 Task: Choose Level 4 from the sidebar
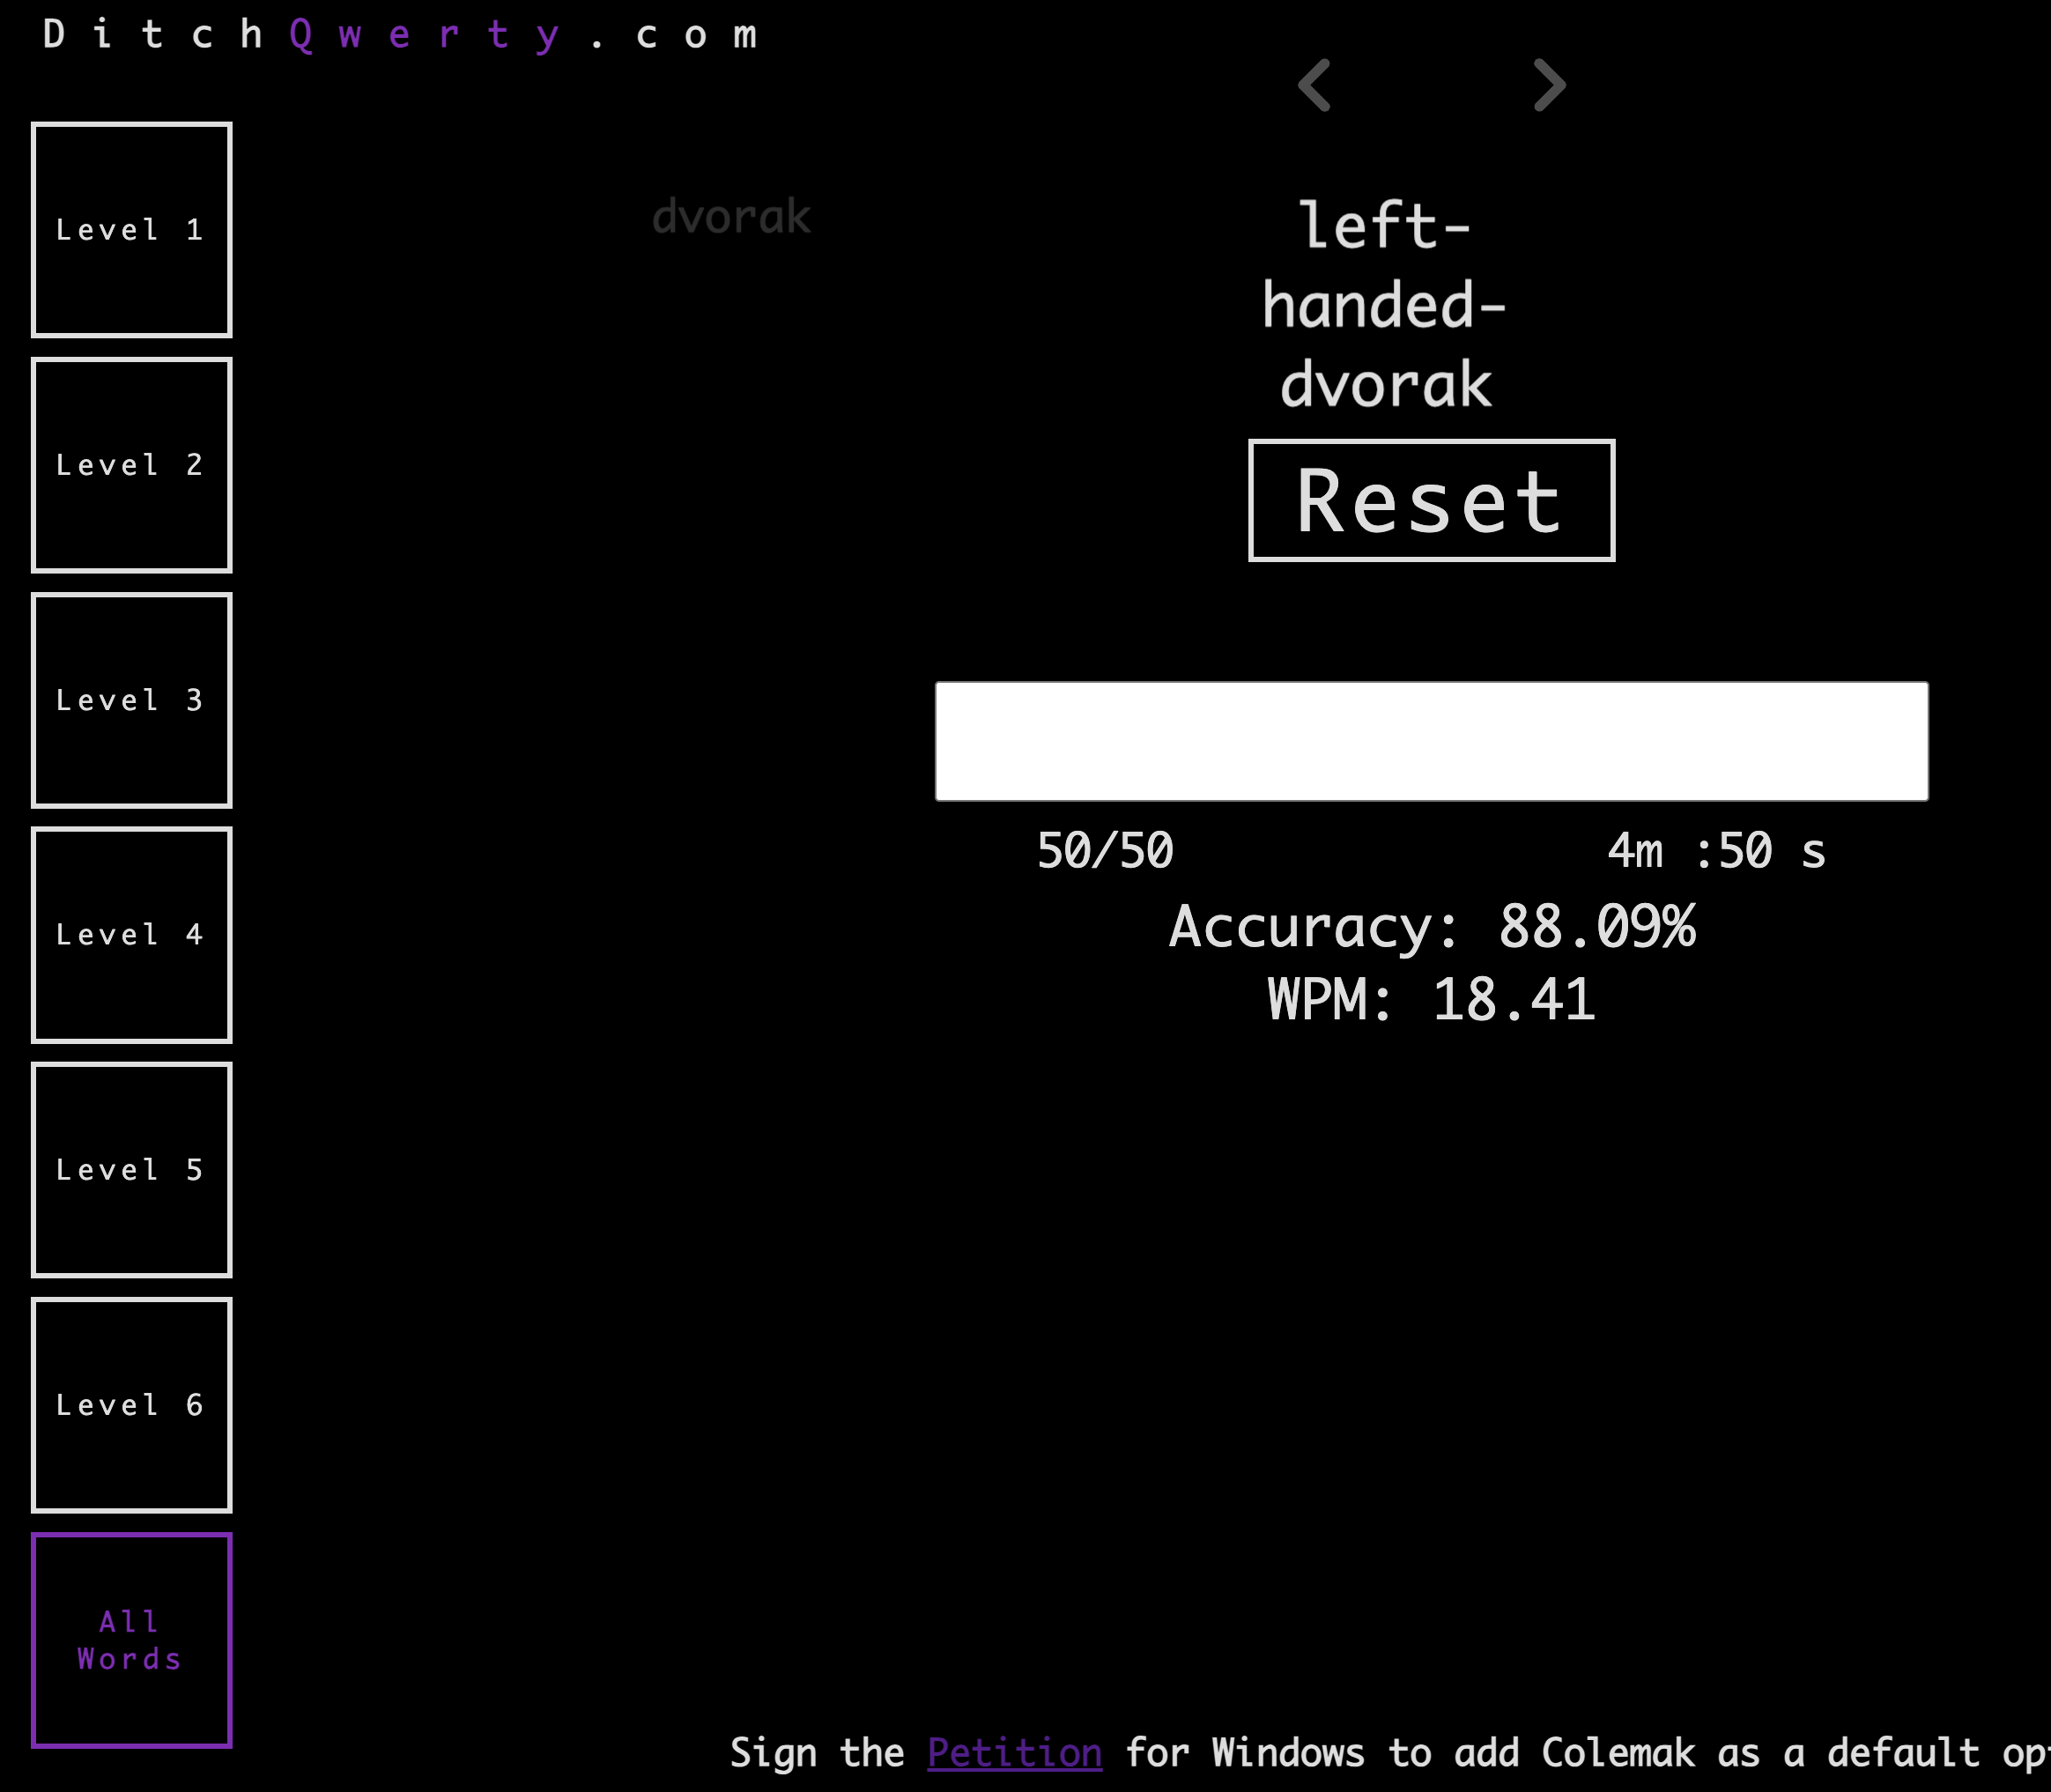132,935
